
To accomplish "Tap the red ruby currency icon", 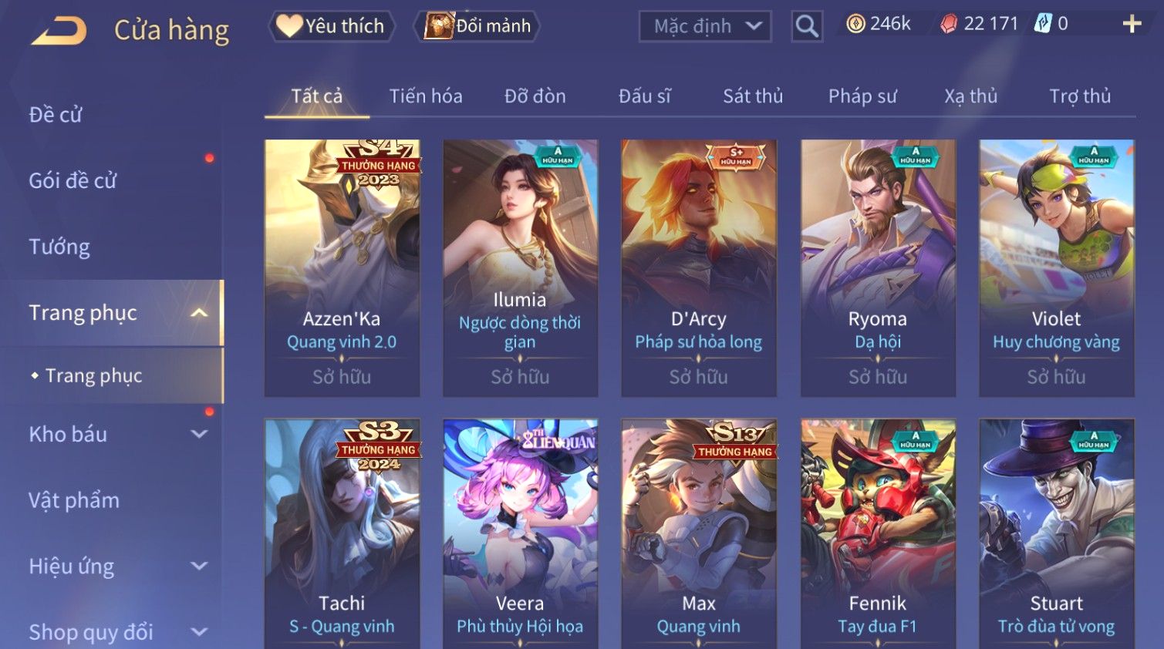I will point(949,24).
